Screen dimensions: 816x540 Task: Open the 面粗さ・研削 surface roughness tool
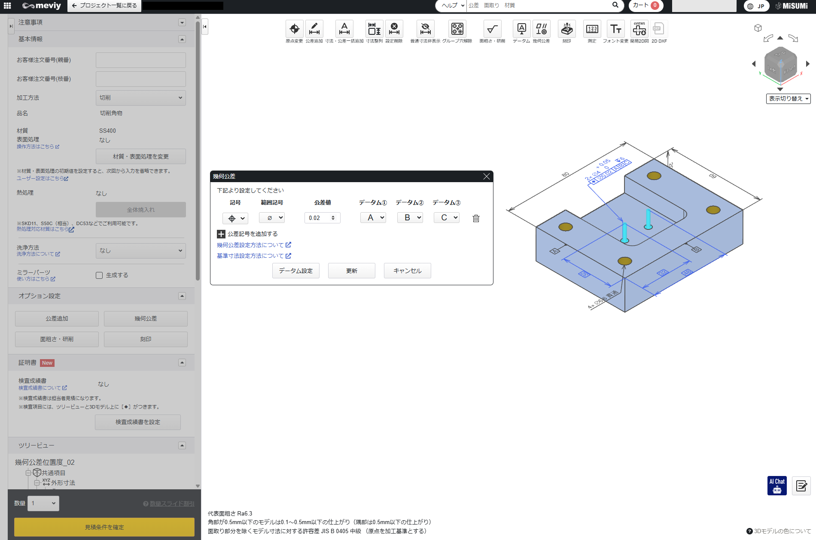pyautogui.click(x=492, y=29)
